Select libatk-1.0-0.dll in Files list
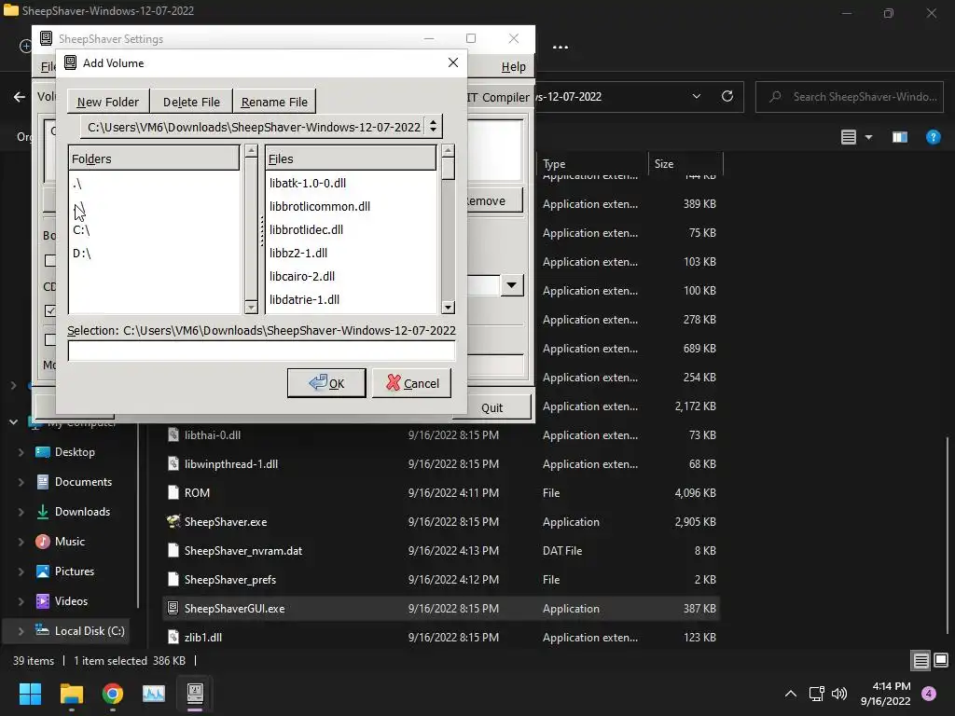The width and height of the screenshot is (955, 716). tap(308, 184)
